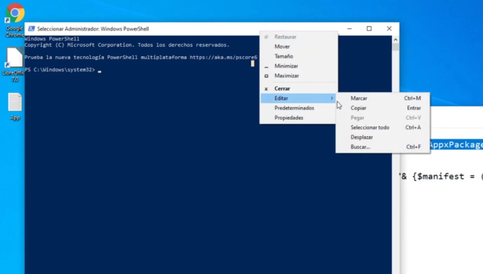The width and height of the screenshot is (483, 274).
Task: Click the https://aka.ms/pscore6 text
Action: point(223,57)
